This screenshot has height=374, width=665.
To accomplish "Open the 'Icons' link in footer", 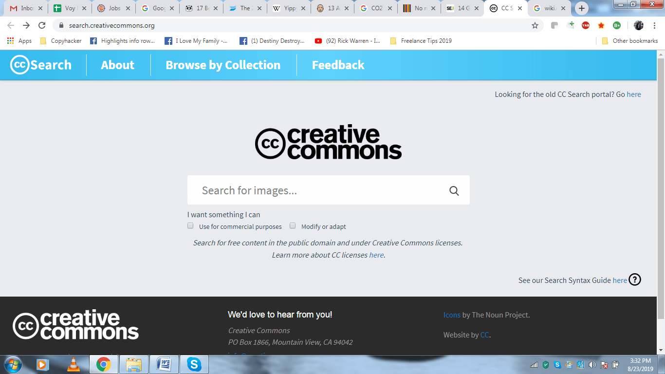I will pyautogui.click(x=452, y=315).
